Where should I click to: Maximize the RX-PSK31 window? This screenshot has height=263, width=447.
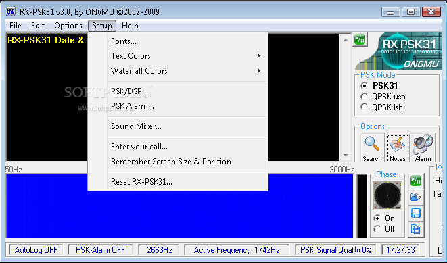(x=410, y=12)
